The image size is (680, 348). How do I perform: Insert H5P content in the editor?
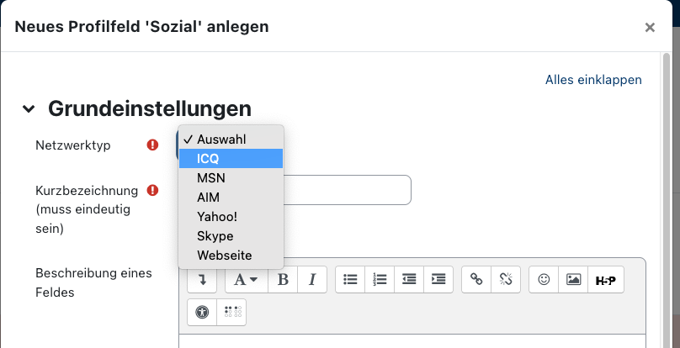pyautogui.click(x=606, y=280)
